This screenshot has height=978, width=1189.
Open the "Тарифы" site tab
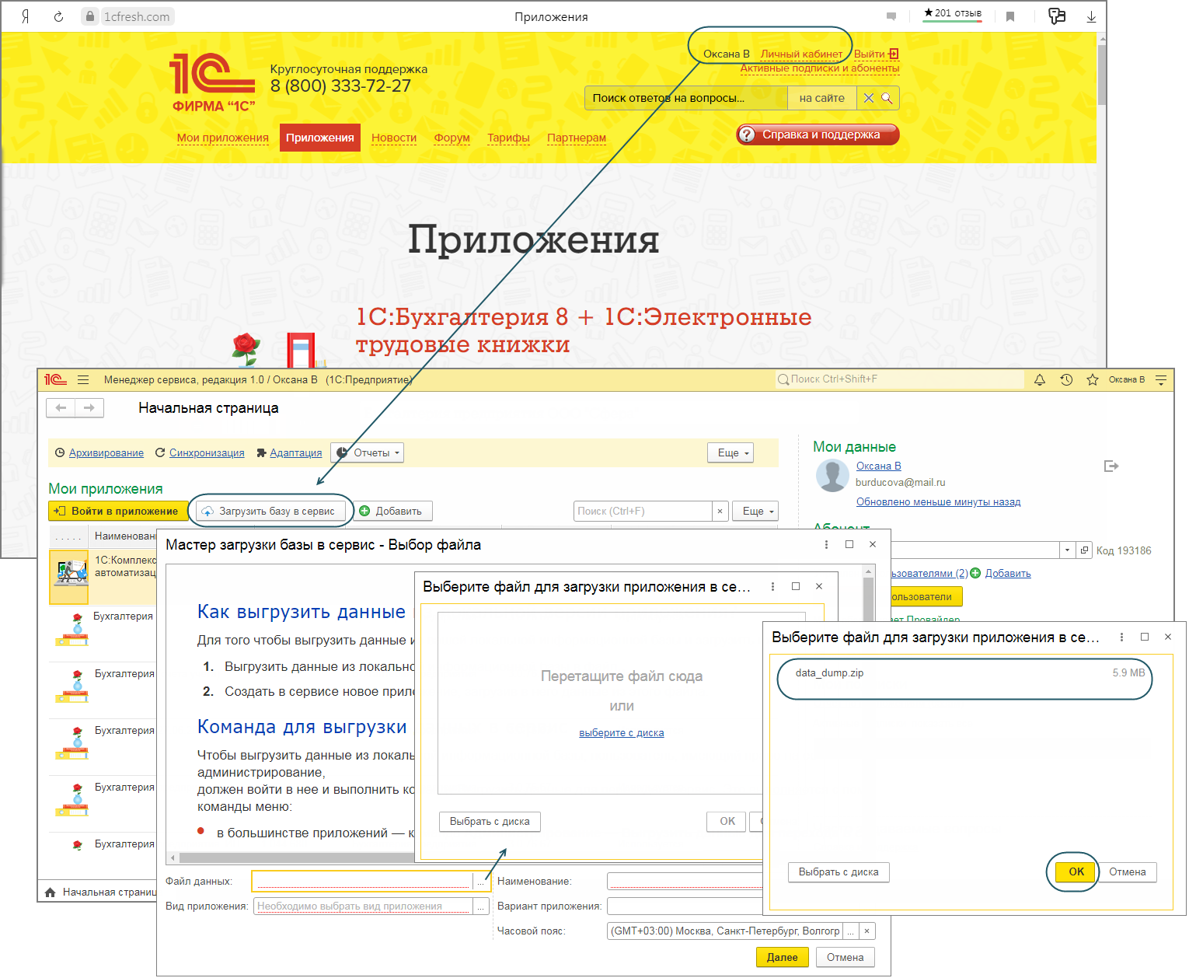coord(508,138)
